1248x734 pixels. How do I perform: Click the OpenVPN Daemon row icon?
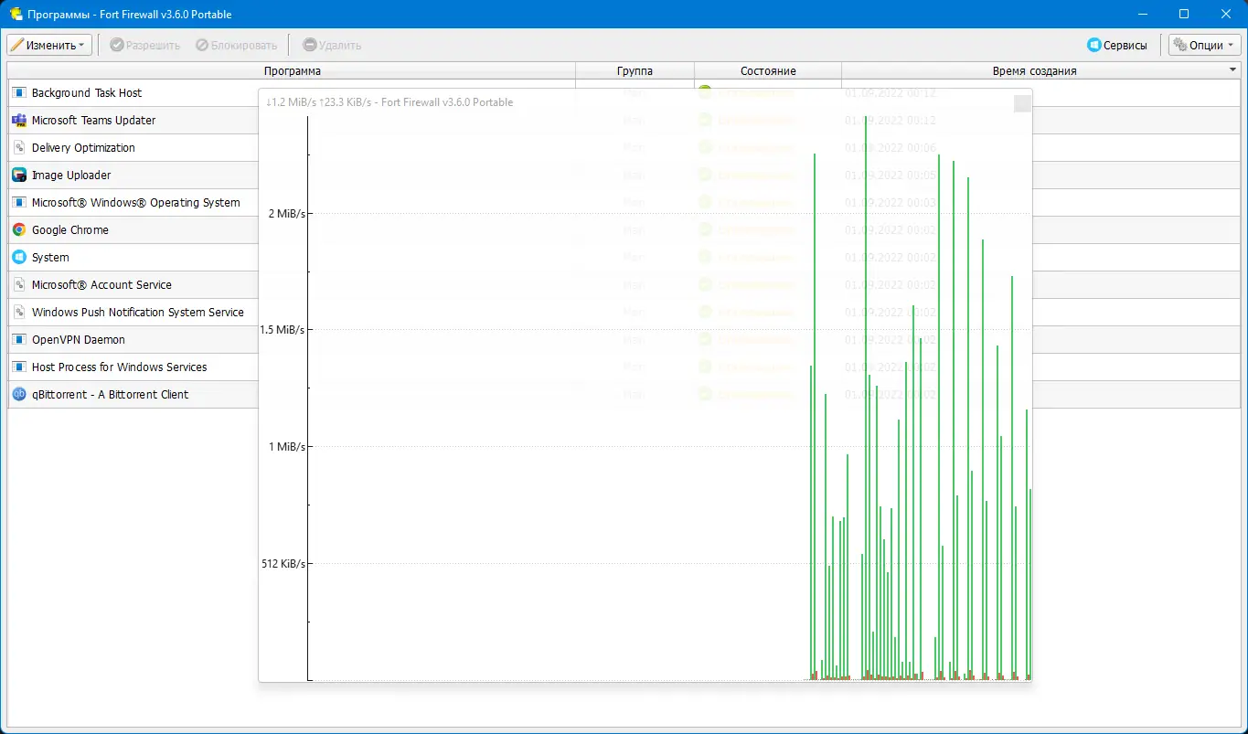point(18,340)
